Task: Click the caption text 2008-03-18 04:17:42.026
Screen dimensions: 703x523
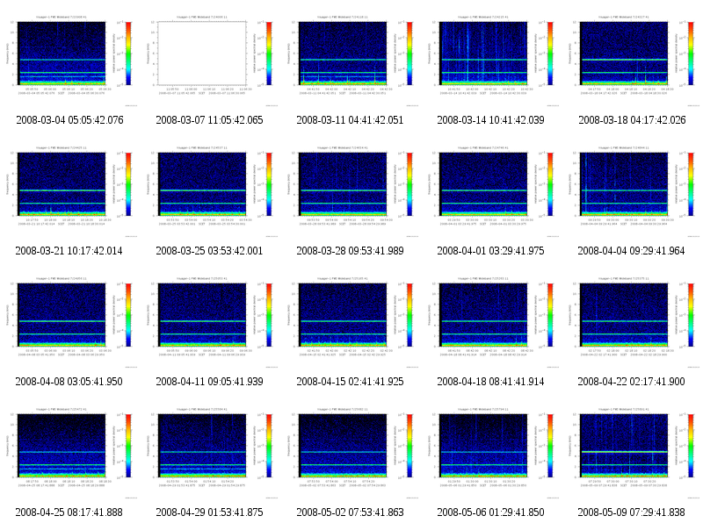Action: click(x=632, y=120)
